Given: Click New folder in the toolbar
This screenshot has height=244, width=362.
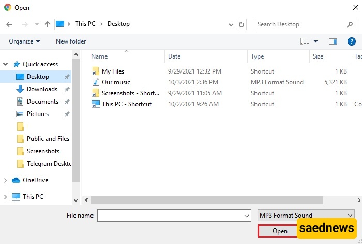Looking at the screenshot, I should pyautogui.click(x=71, y=41).
